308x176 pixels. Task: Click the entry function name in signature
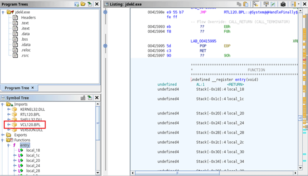pyautogui.click(x=240, y=80)
